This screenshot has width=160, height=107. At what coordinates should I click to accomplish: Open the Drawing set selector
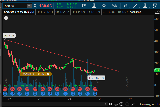[149, 104]
